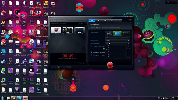Open the settings gear tab in Action!
The height and width of the screenshot is (100, 178).
click(x=118, y=21)
